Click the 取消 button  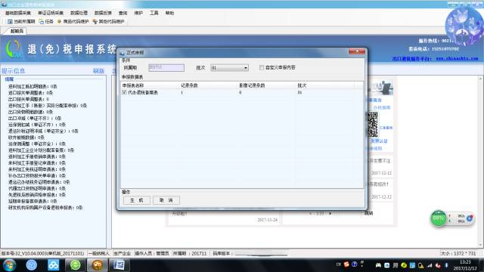click(x=166, y=200)
